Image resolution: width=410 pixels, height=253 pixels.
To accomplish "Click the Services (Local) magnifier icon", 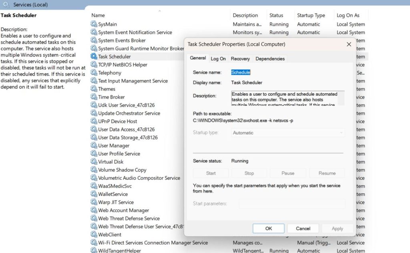I will click(6, 5).
